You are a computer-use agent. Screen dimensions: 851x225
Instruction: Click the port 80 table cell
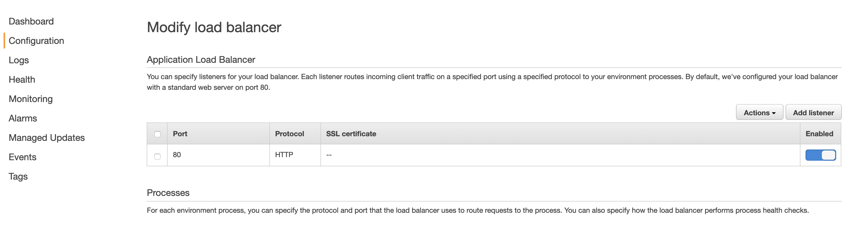(x=177, y=155)
